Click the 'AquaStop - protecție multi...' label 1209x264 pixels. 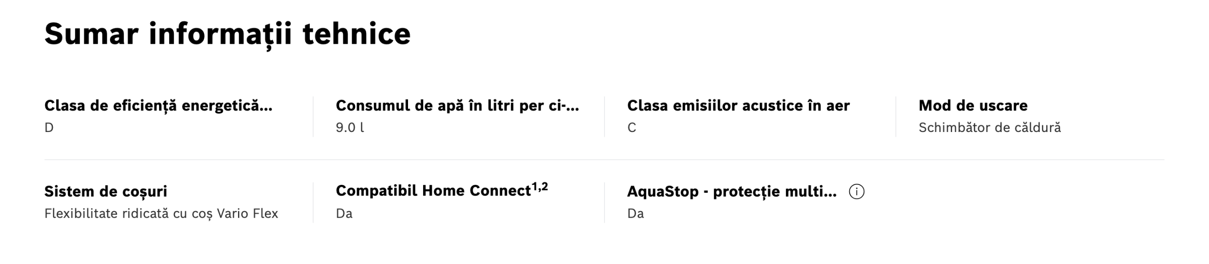(x=732, y=191)
